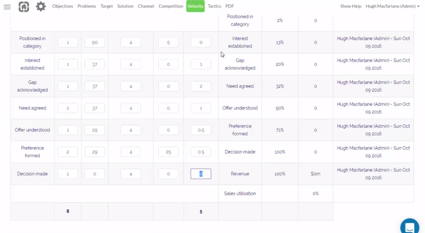
Task: Expand the Hugh Macfarlane (Admin) user dropdown
Action: point(392,6)
